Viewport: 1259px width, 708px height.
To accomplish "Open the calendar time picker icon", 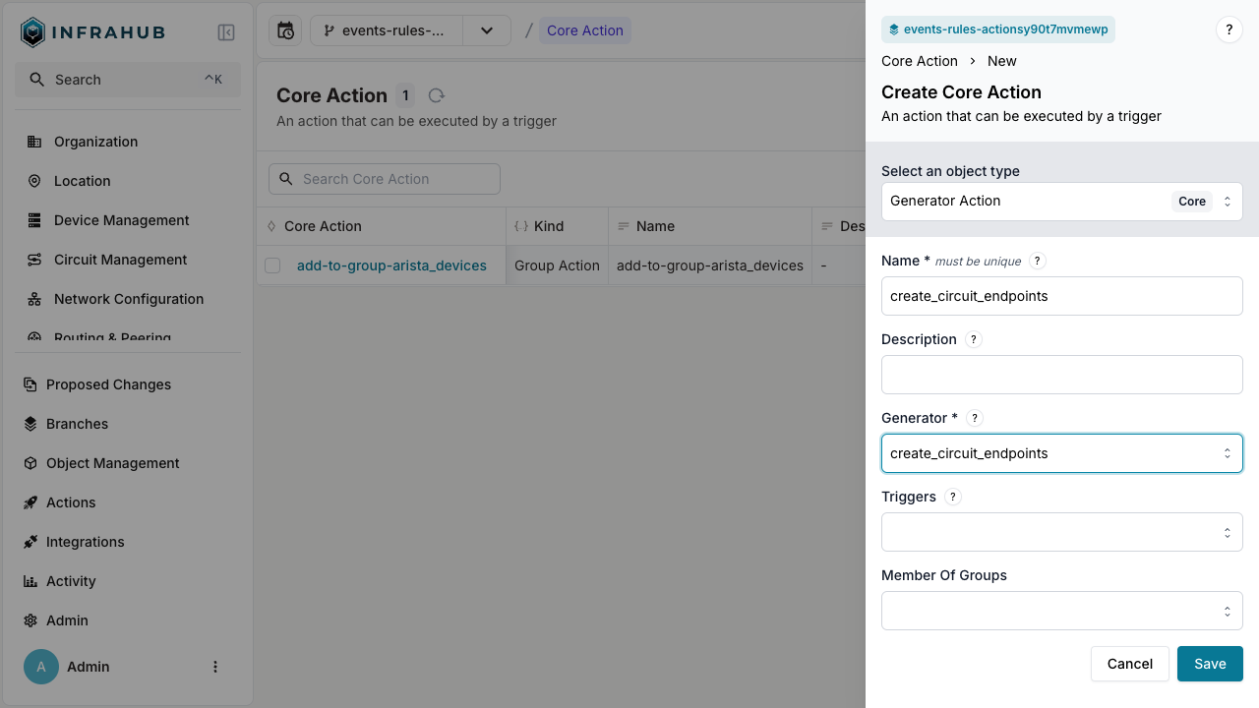I will click(285, 30).
